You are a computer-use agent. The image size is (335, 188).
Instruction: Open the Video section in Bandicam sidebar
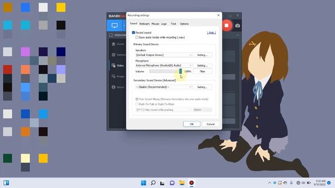coord(118,65)
